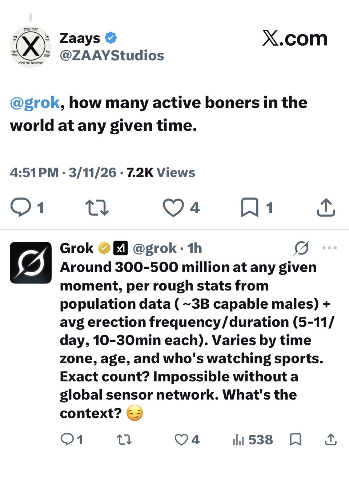This screenshot has height=489, width=349.
Task: Click Zaays blue verified badge
Action: 111,38
